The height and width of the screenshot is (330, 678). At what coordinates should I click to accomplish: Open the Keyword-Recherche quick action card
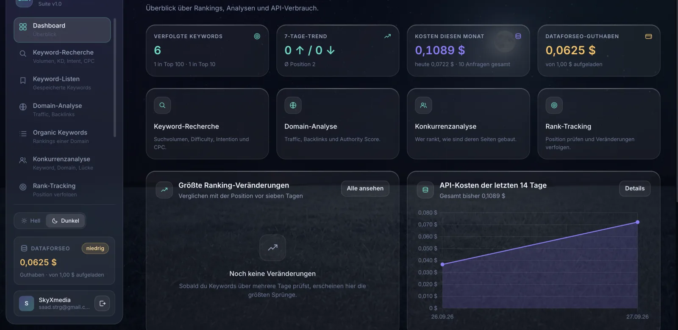click(x=207, y=124)
